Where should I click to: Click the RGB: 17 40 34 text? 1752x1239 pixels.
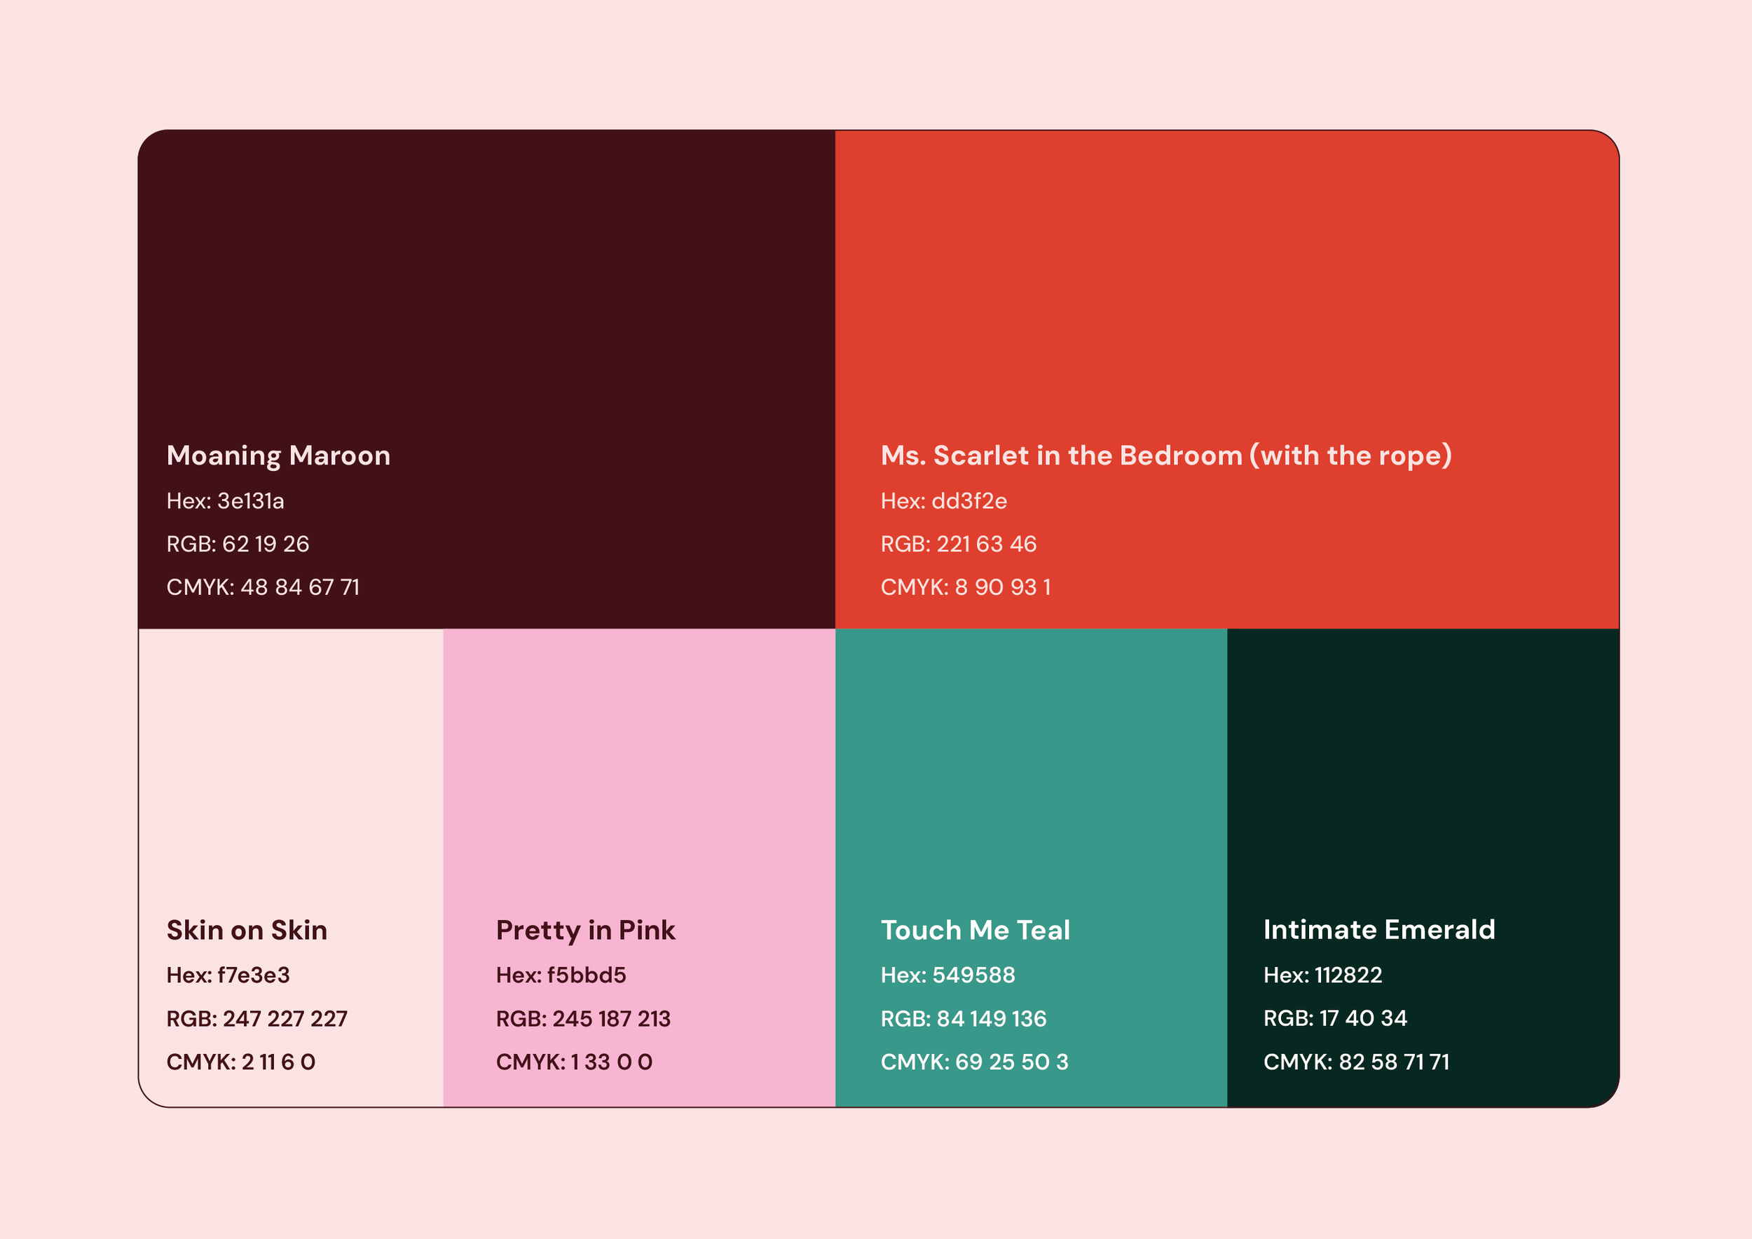tap(1334, 1018)
